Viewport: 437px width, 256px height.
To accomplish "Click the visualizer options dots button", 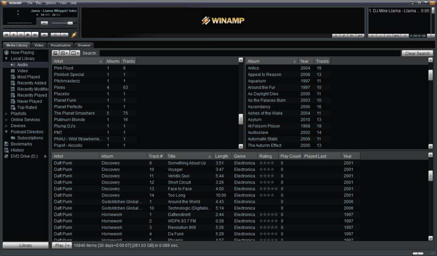I will [x=336, y=36].
